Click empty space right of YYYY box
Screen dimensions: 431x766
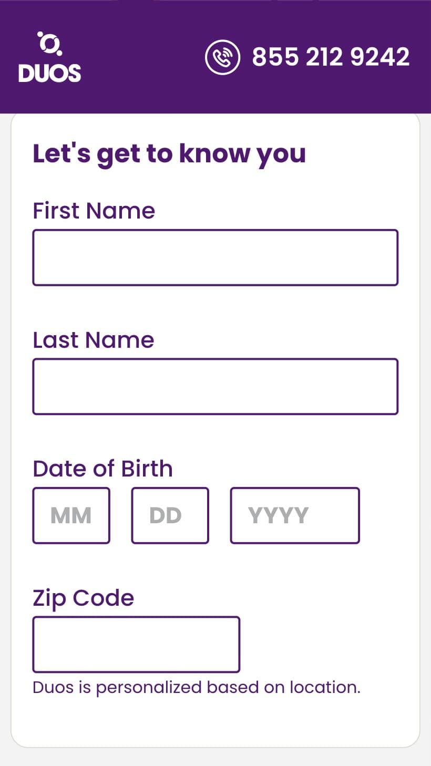coord(389,515)
